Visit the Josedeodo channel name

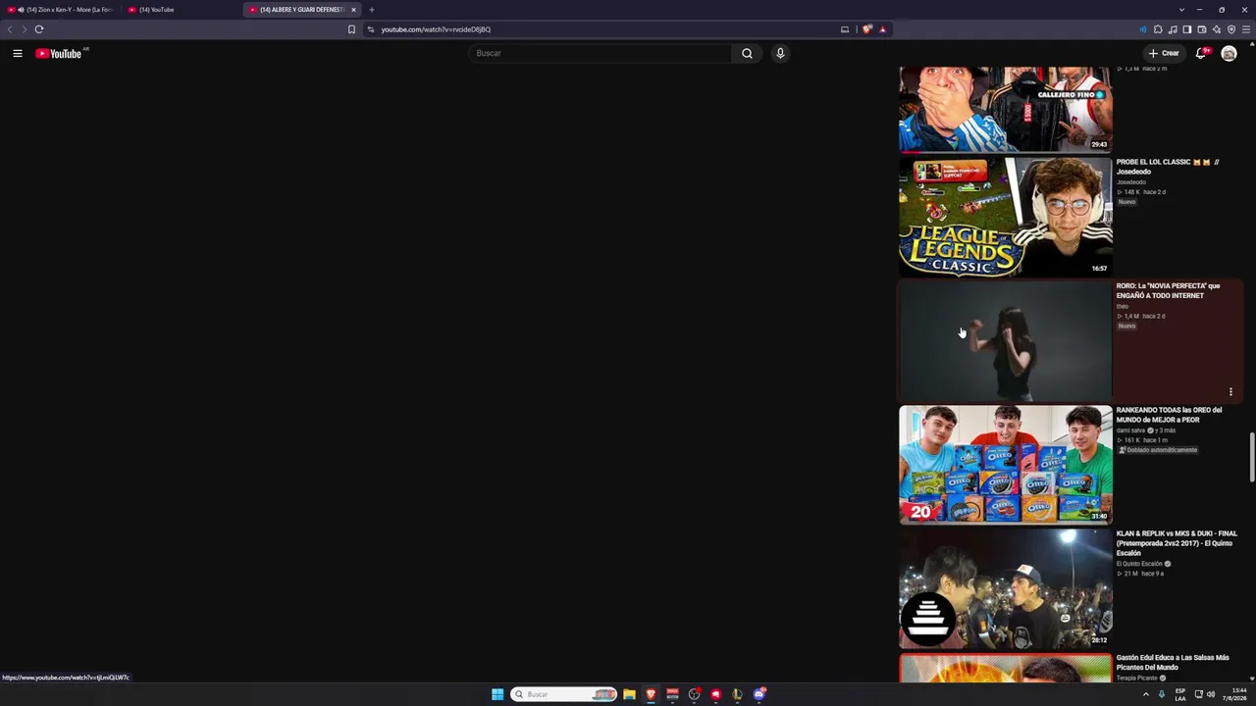pos(1131,182)
